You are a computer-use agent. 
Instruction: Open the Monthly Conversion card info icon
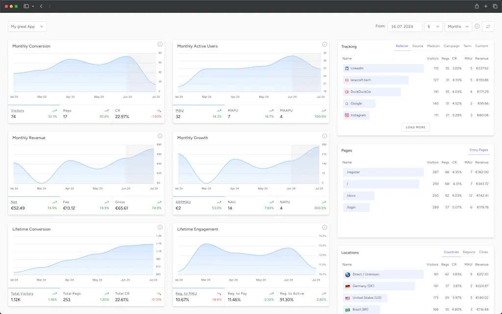click(160, 44)
